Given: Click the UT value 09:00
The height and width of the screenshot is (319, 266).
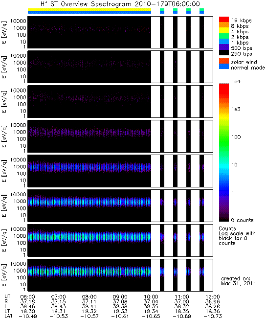Looking at the screenshot, I should coord(120,297).
